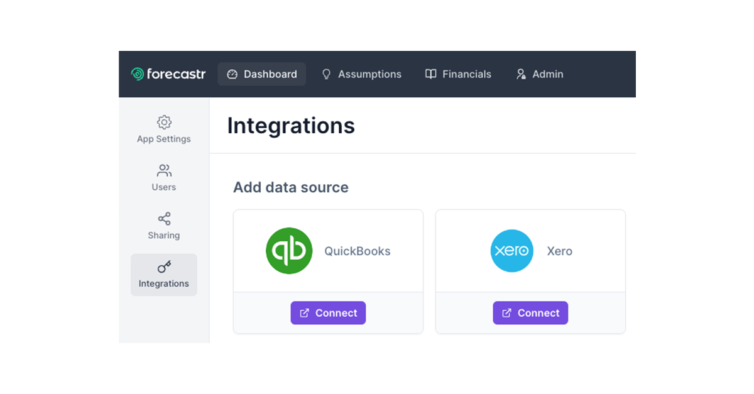Click the forecastr logo icon
The height and width of the screenshot is (394, 754).
(x=137, y=74)
